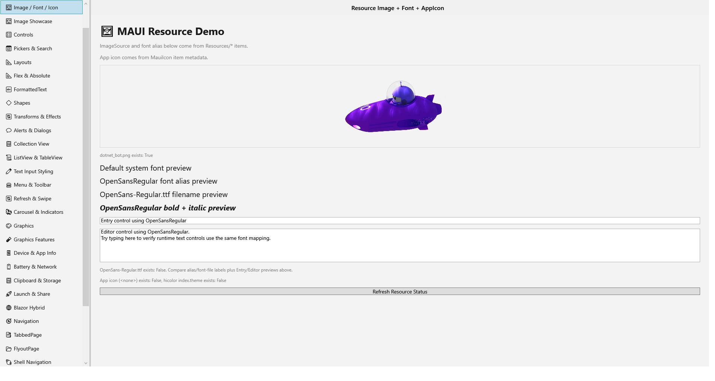Screen dimensions: 715x381
Task: Click the Launch & Share rocket icon
Action: pyautogui.click(x=9, y=294)
